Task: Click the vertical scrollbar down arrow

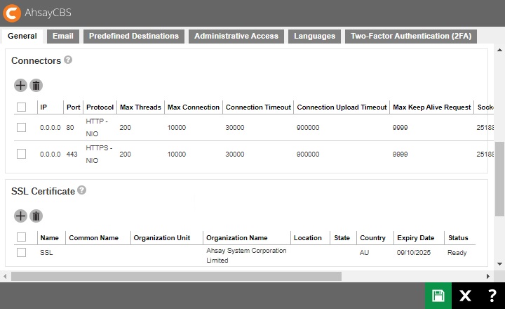Action: click(499, 263)
